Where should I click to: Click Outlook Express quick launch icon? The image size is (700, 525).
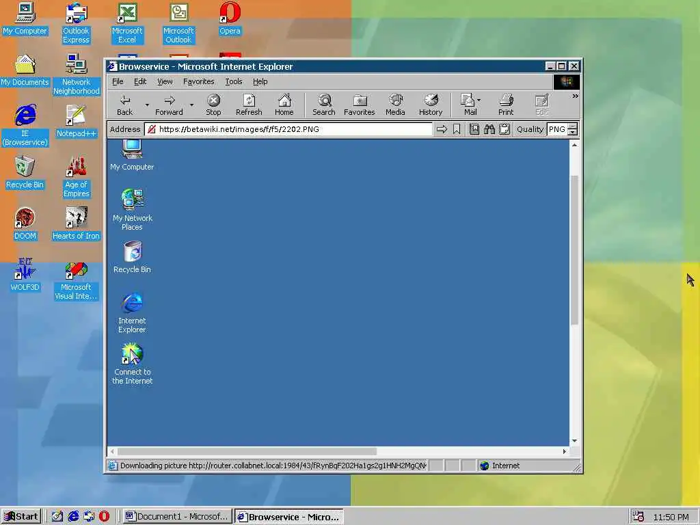click(89, 517)
